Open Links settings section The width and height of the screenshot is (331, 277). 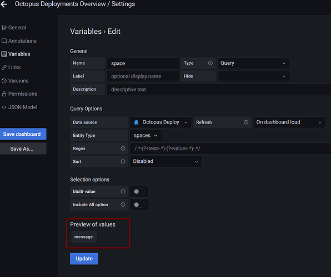(x=11, y=68)
